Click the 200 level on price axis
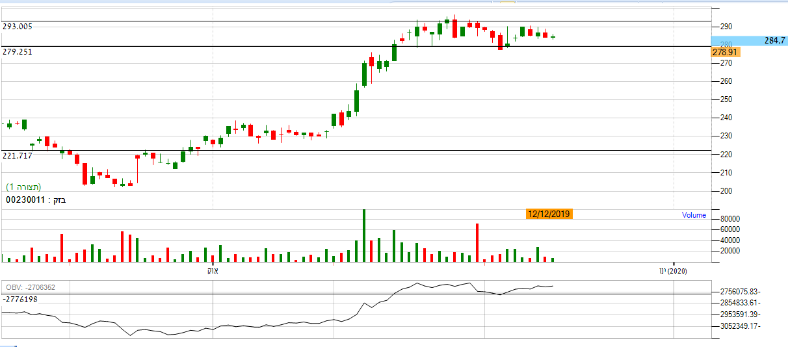This screenshot has width=788, height=347. [725, 191]
